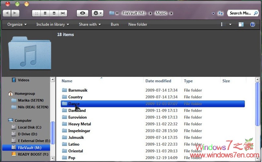Open Help with the question mark
The height and width of the screenshot is (162, 262).
[x=253, y=24]
